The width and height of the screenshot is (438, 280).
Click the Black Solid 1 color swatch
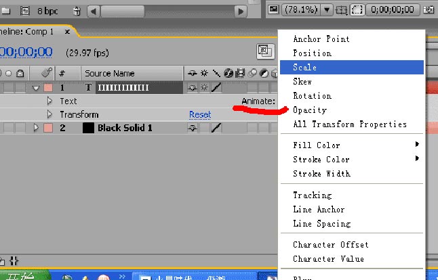coord(88,128)
